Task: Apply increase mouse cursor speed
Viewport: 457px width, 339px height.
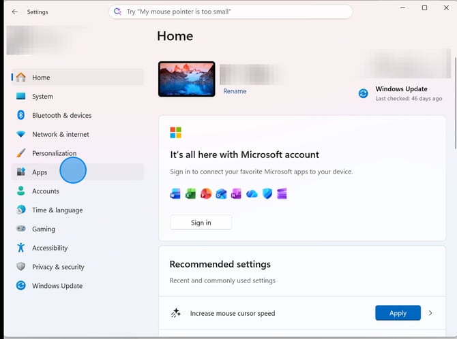Action: tap(398, 313)
